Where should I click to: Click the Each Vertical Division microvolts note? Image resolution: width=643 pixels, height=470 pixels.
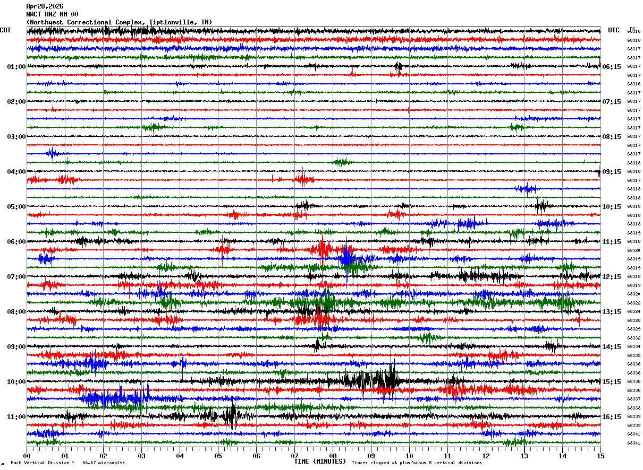click(x=67, y=463)
